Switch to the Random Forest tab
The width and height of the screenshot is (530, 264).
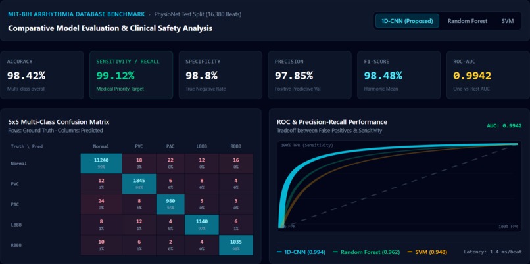(467, 21)
